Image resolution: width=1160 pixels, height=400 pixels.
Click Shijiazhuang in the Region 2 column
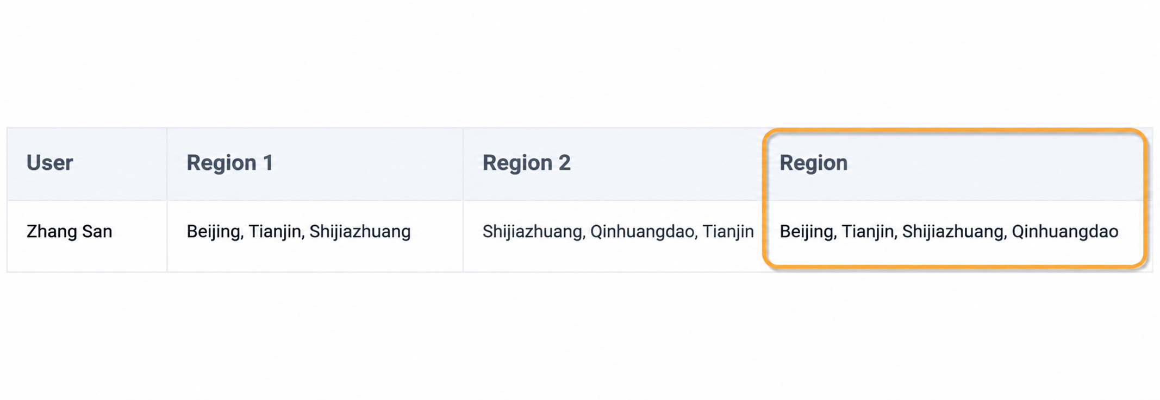tap(532, 232)
